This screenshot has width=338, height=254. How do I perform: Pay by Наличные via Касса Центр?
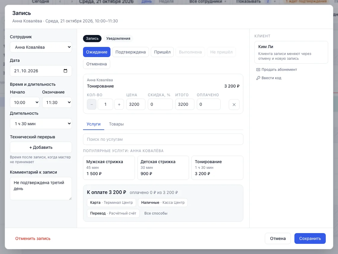163,203
